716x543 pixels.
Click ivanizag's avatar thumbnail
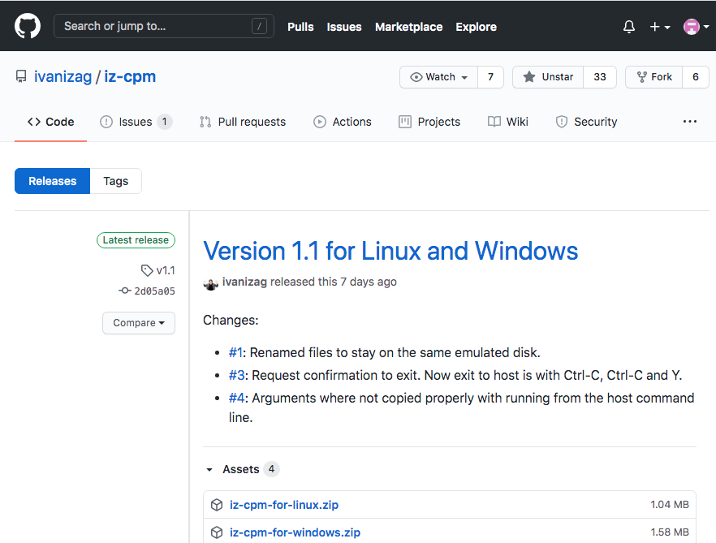[211, 282]
